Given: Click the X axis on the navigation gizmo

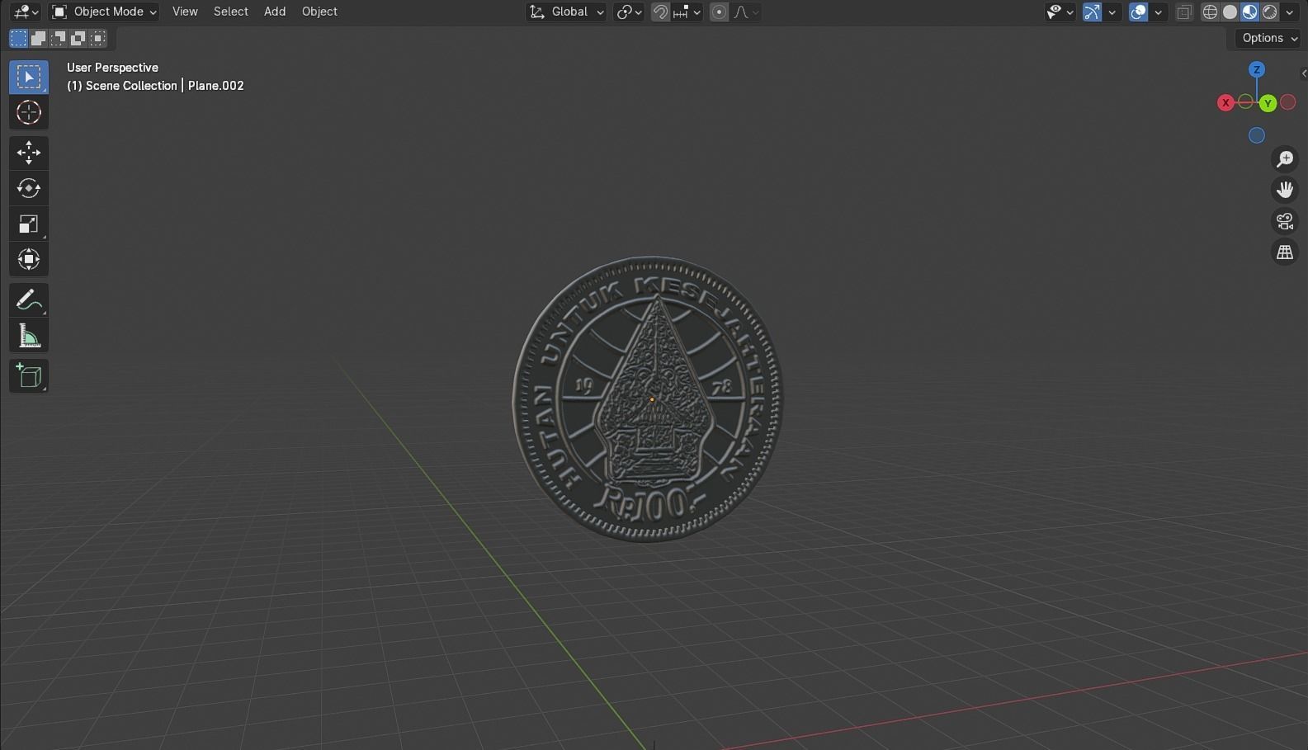Looking at the screenshot, I should 1225,103.
